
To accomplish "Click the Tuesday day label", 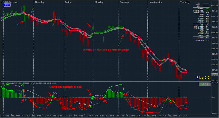I will pos(124,2).
